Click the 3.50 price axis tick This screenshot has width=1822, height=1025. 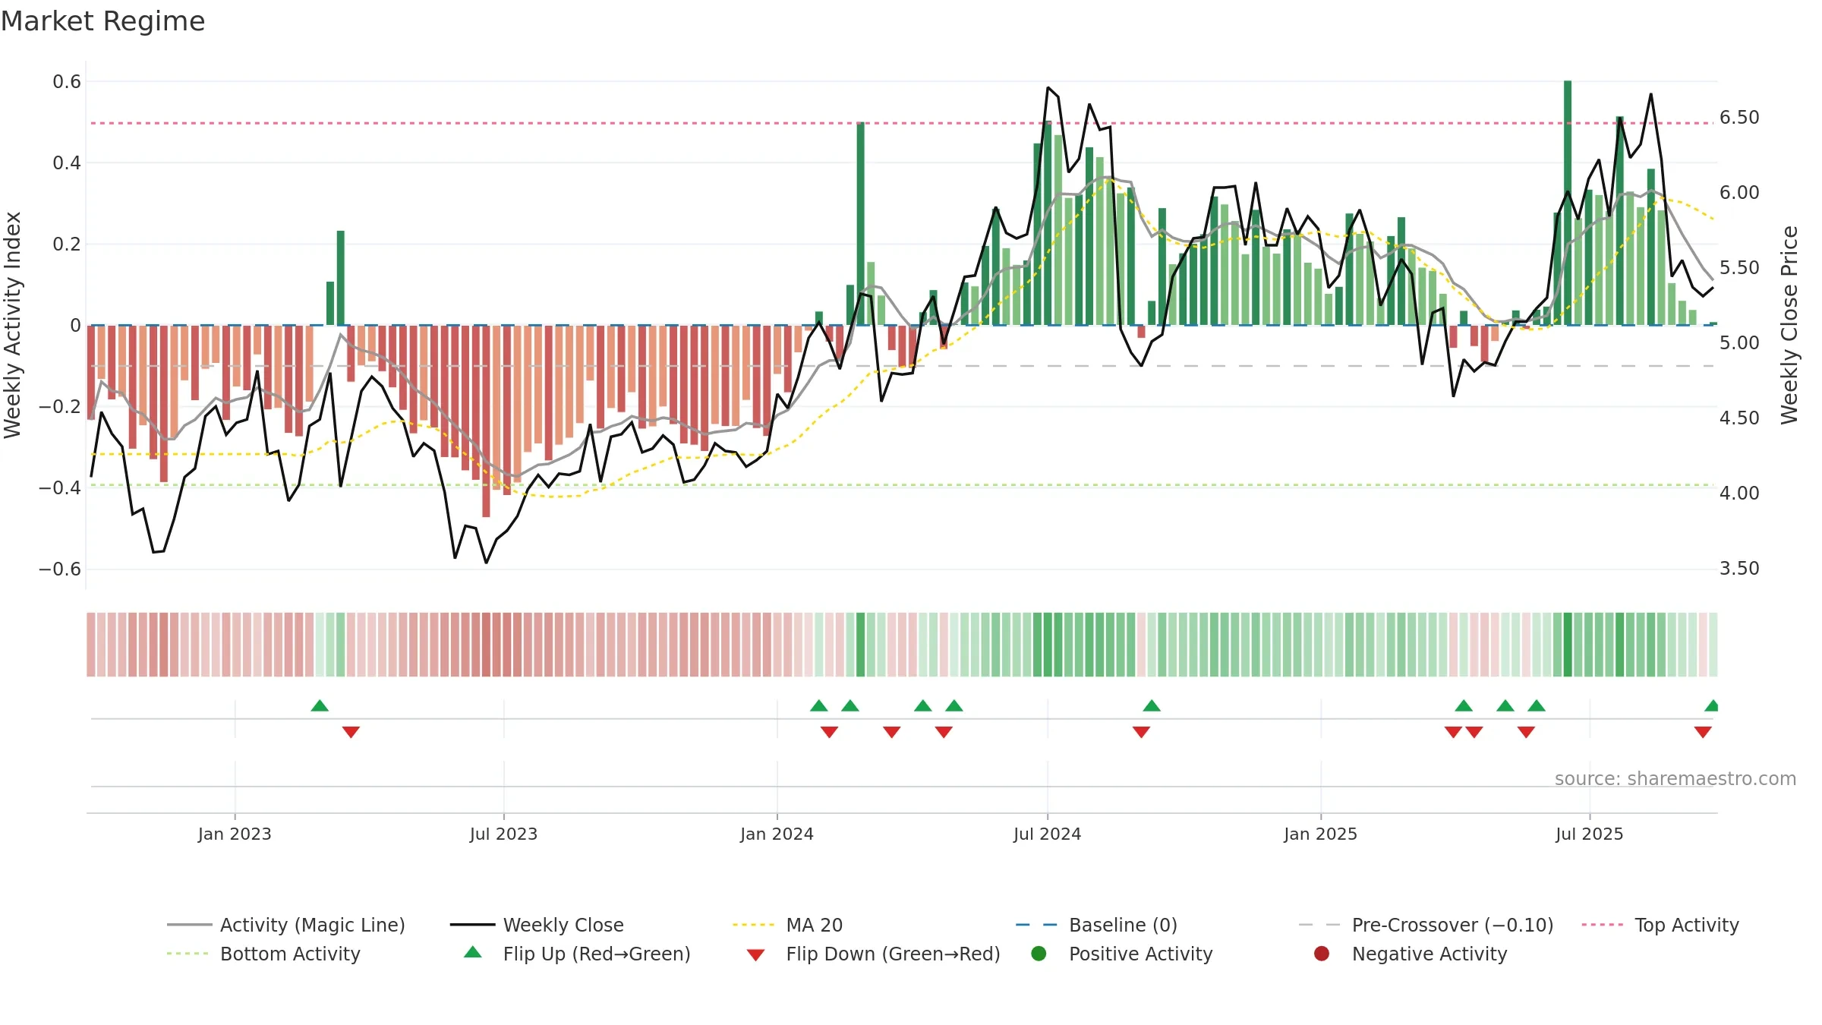[1739, 569]
